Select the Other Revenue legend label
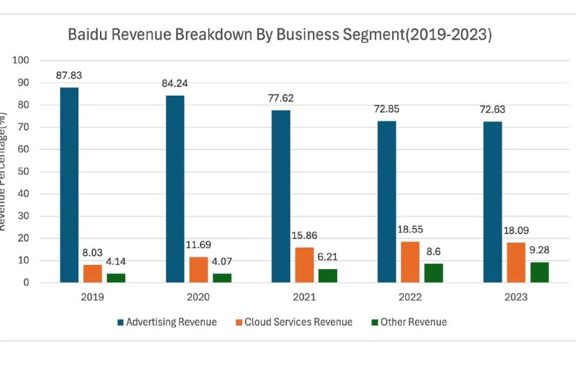 tap(414, 322)
